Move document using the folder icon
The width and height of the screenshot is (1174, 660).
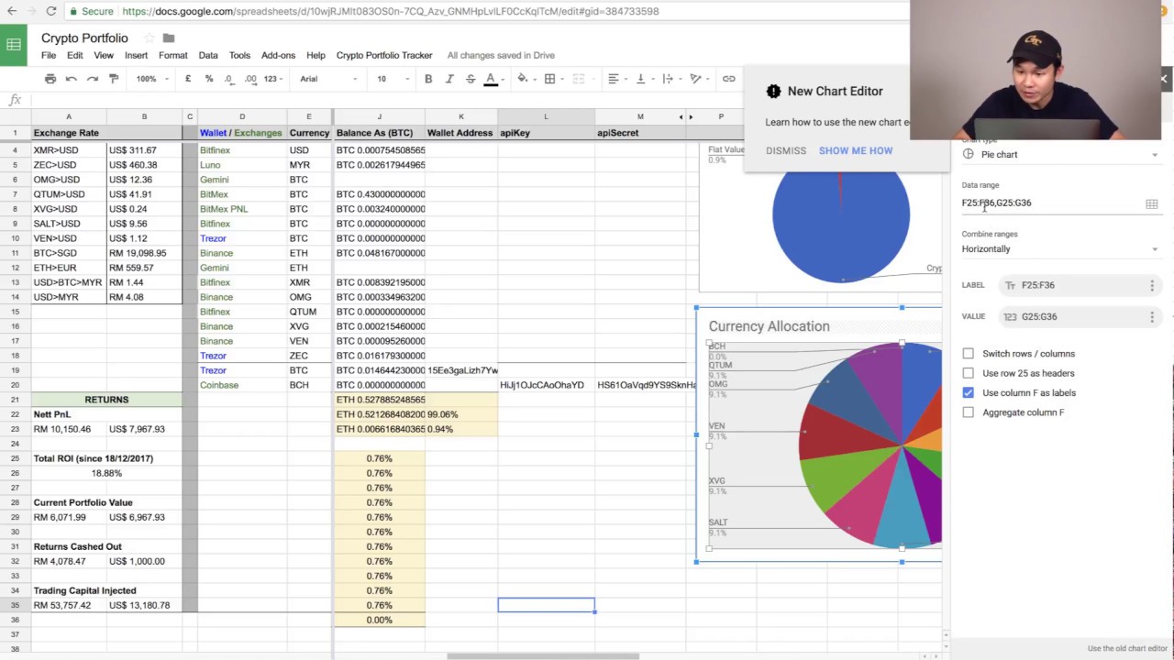point(169,38)
